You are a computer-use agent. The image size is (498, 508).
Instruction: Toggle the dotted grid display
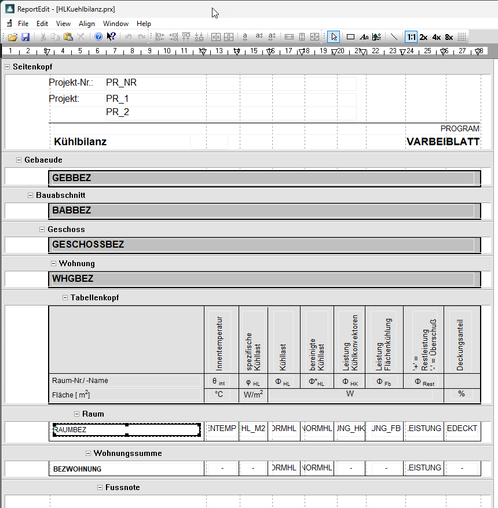[x=462, y=37]
